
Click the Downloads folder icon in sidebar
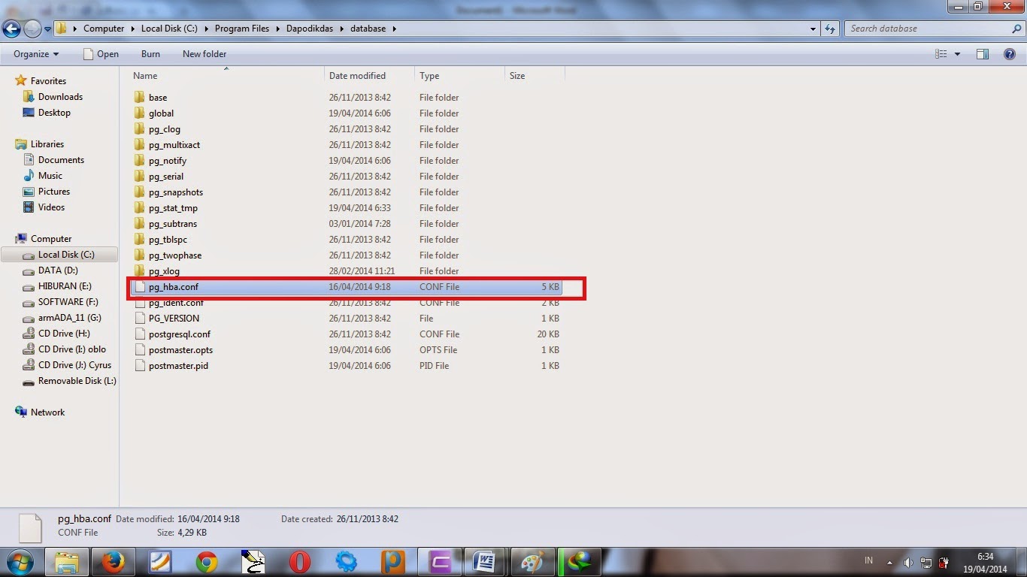(x=29, y=97)
